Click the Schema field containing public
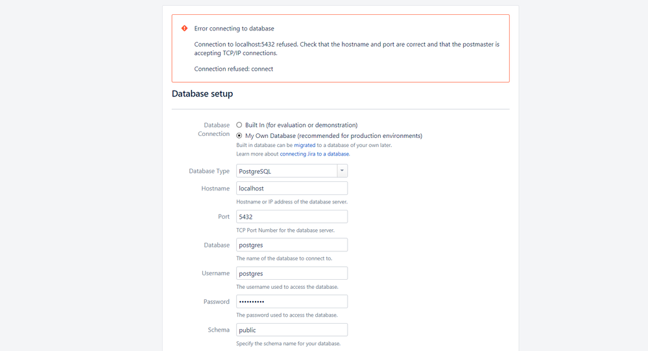Image resolution: width=648 pixels, height=351 pixels. coord(292,330)
